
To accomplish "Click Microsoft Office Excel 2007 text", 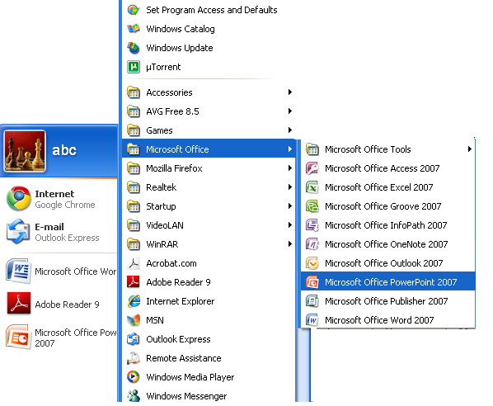I will 379,187.
